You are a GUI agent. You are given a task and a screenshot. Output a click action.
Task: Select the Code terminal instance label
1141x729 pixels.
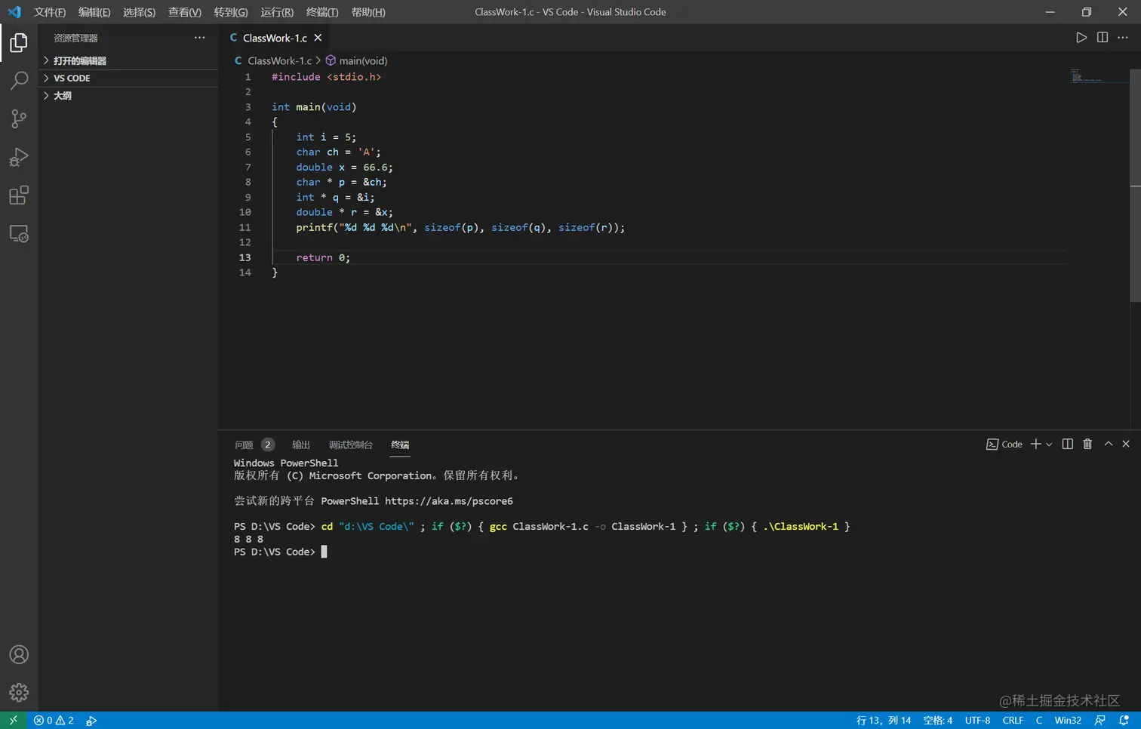click(x=1004, y=444)
